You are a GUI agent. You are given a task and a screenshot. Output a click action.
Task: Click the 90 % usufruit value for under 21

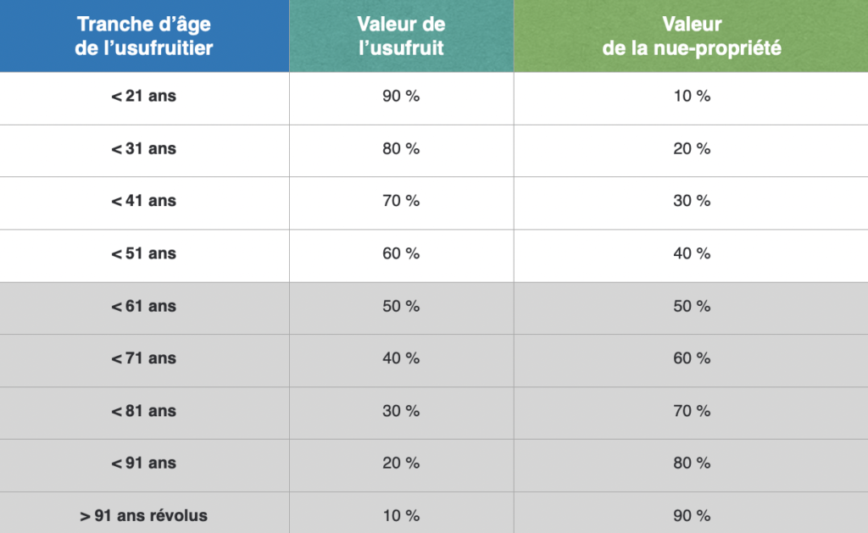(401, 97)
